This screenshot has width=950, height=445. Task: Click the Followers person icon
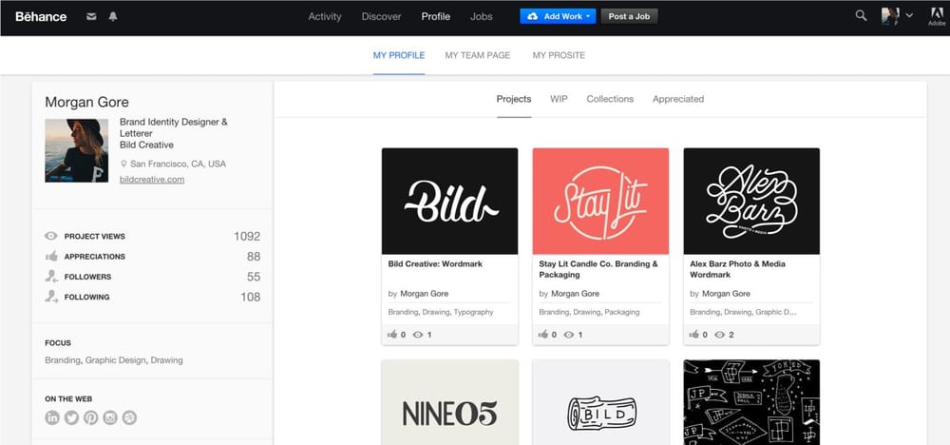(x=51, y=277)
